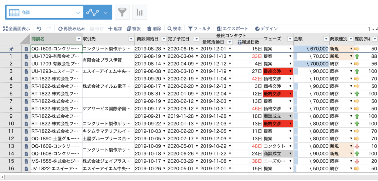Click 再読み込み reload button
This screenshot has height=181, width=378.
coord(72,29)
